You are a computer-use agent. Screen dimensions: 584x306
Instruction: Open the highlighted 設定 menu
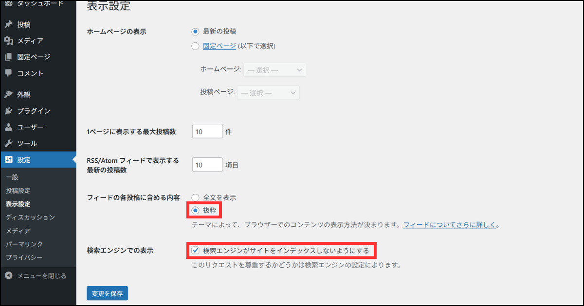38,159
